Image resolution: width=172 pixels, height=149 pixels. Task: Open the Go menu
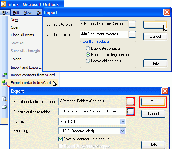pyautogui.click(x=39, y=13)
